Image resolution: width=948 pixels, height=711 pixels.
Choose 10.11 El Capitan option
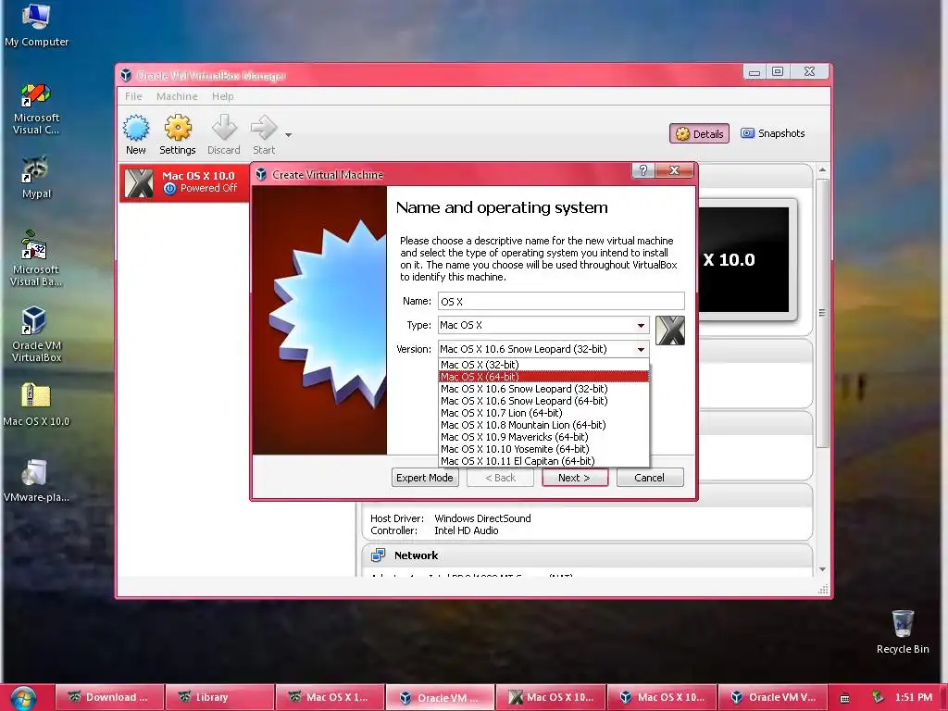[x=543, y=461]
